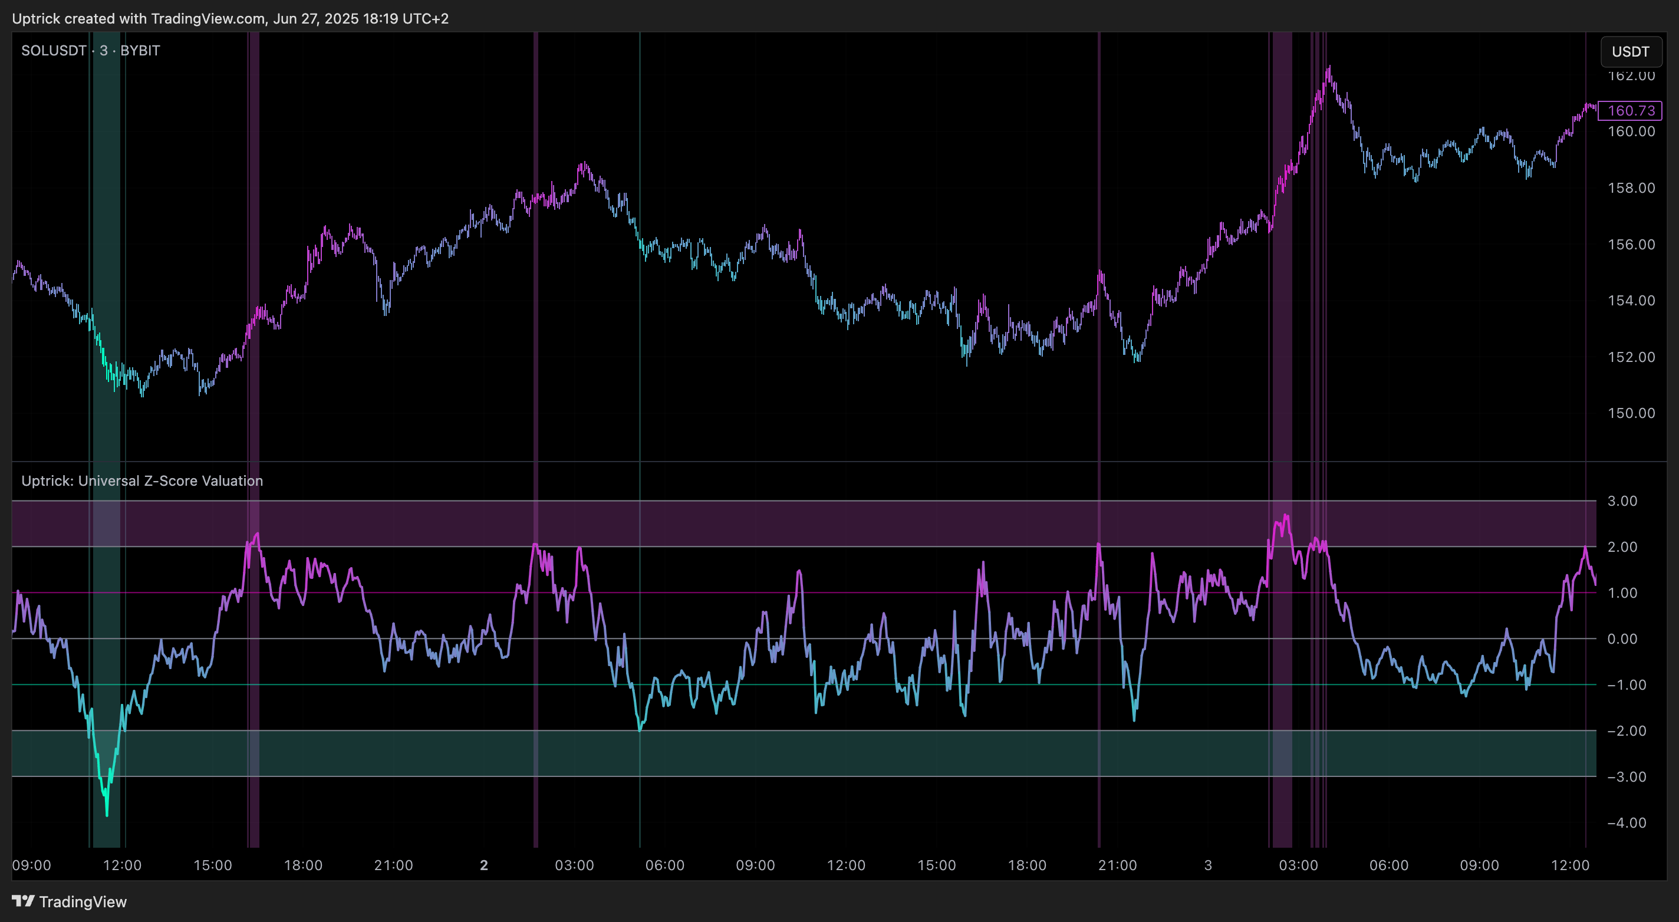The image size is (1679, 922).
Task: Click the day '3' time axis label
Action: click(1208, 865)
